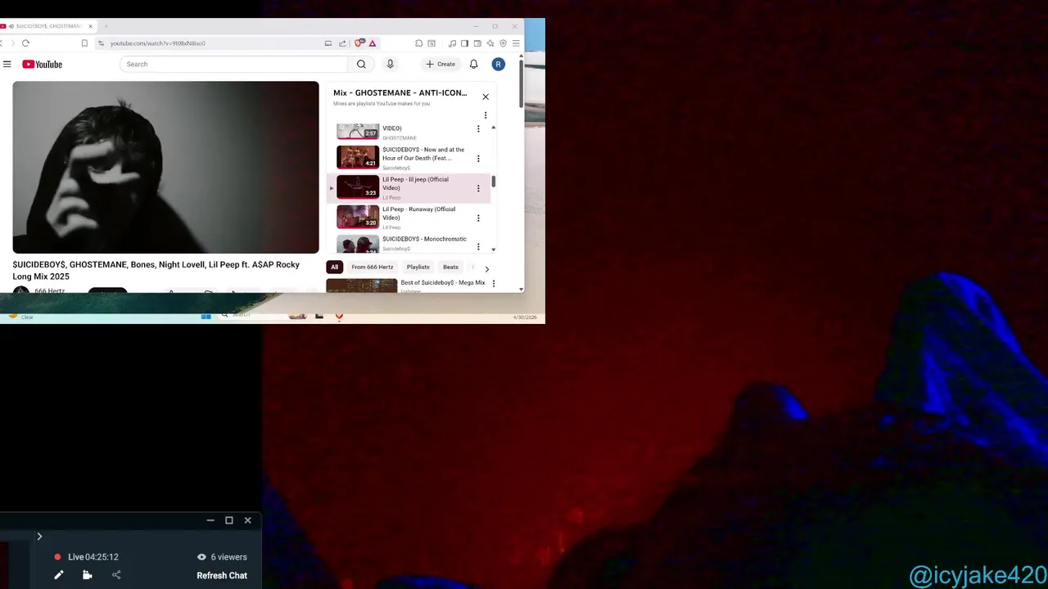Open the YouTube hamburger guide menu
This screenshot has height=589, width=1048.
coord(7,64)
